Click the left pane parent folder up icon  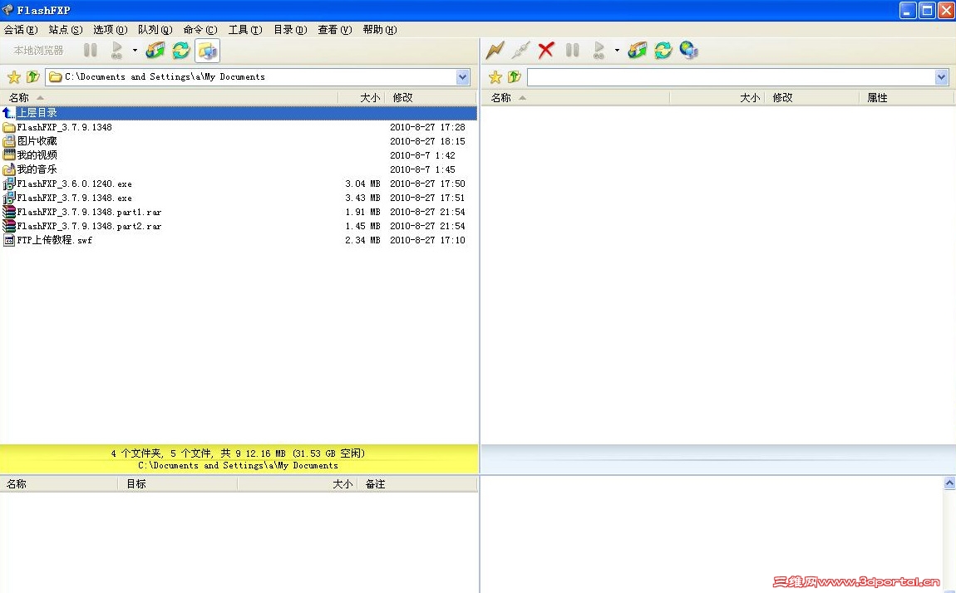point(33,76)
